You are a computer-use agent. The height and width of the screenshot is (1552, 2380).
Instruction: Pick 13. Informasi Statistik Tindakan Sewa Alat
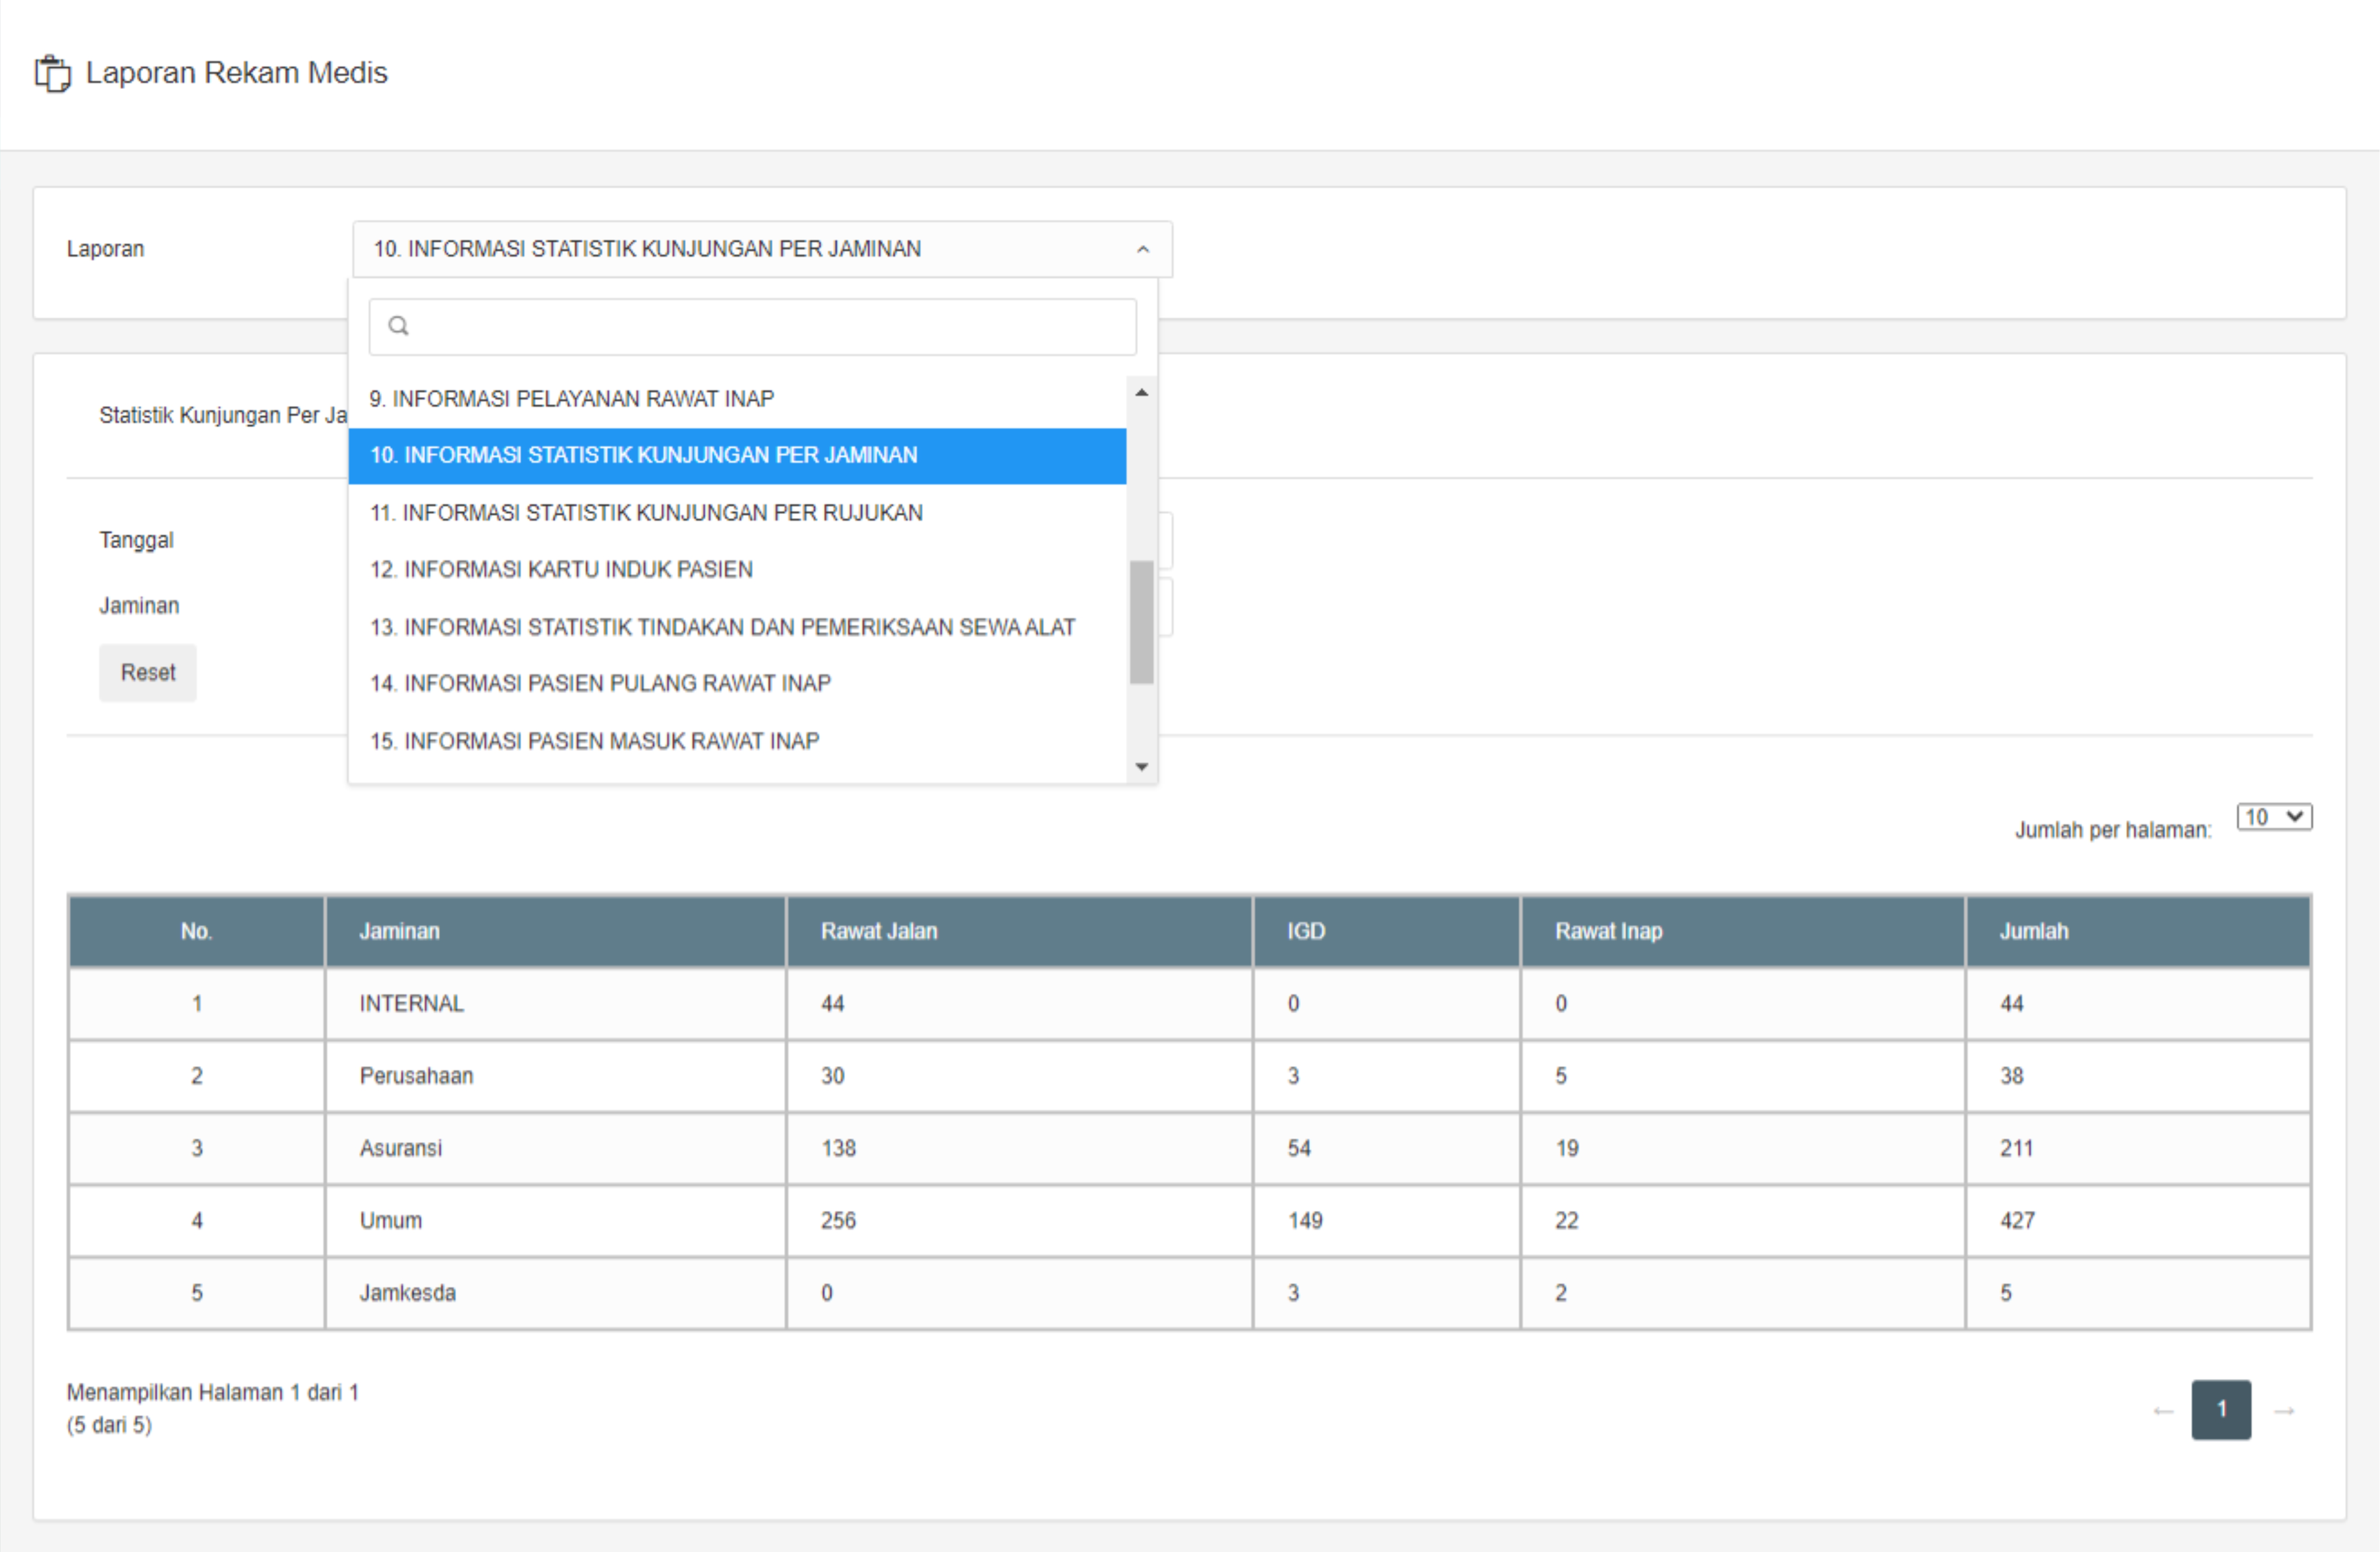pos(722,627)
